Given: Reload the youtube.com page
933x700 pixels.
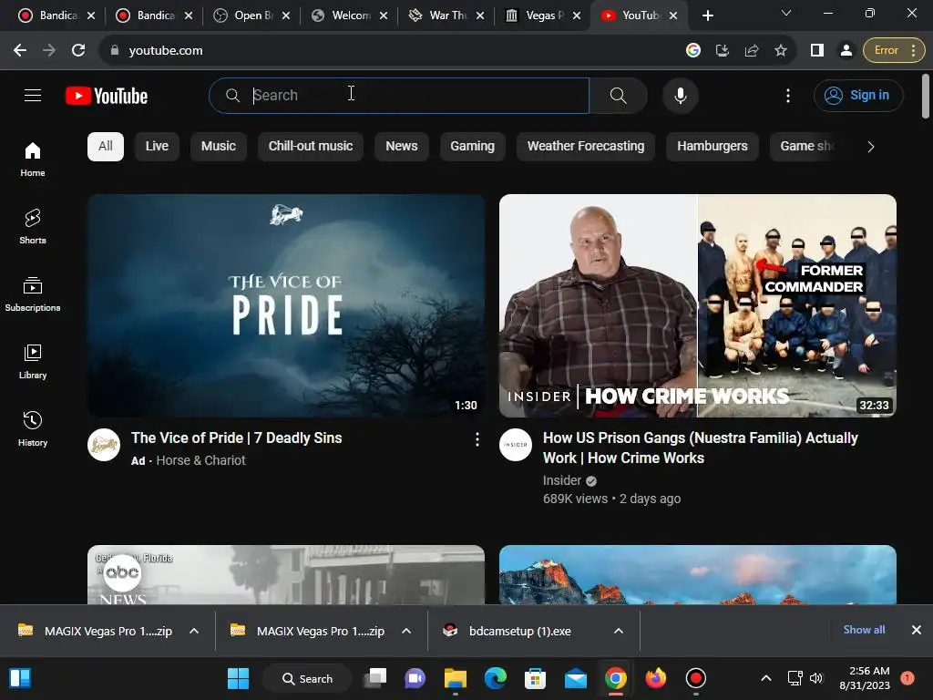Looking at the screenshot, I should [78, 51].
